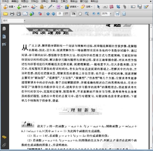The image size is (153, 151).
Task: Click the zoom out minus button
Action: [94, 14]
